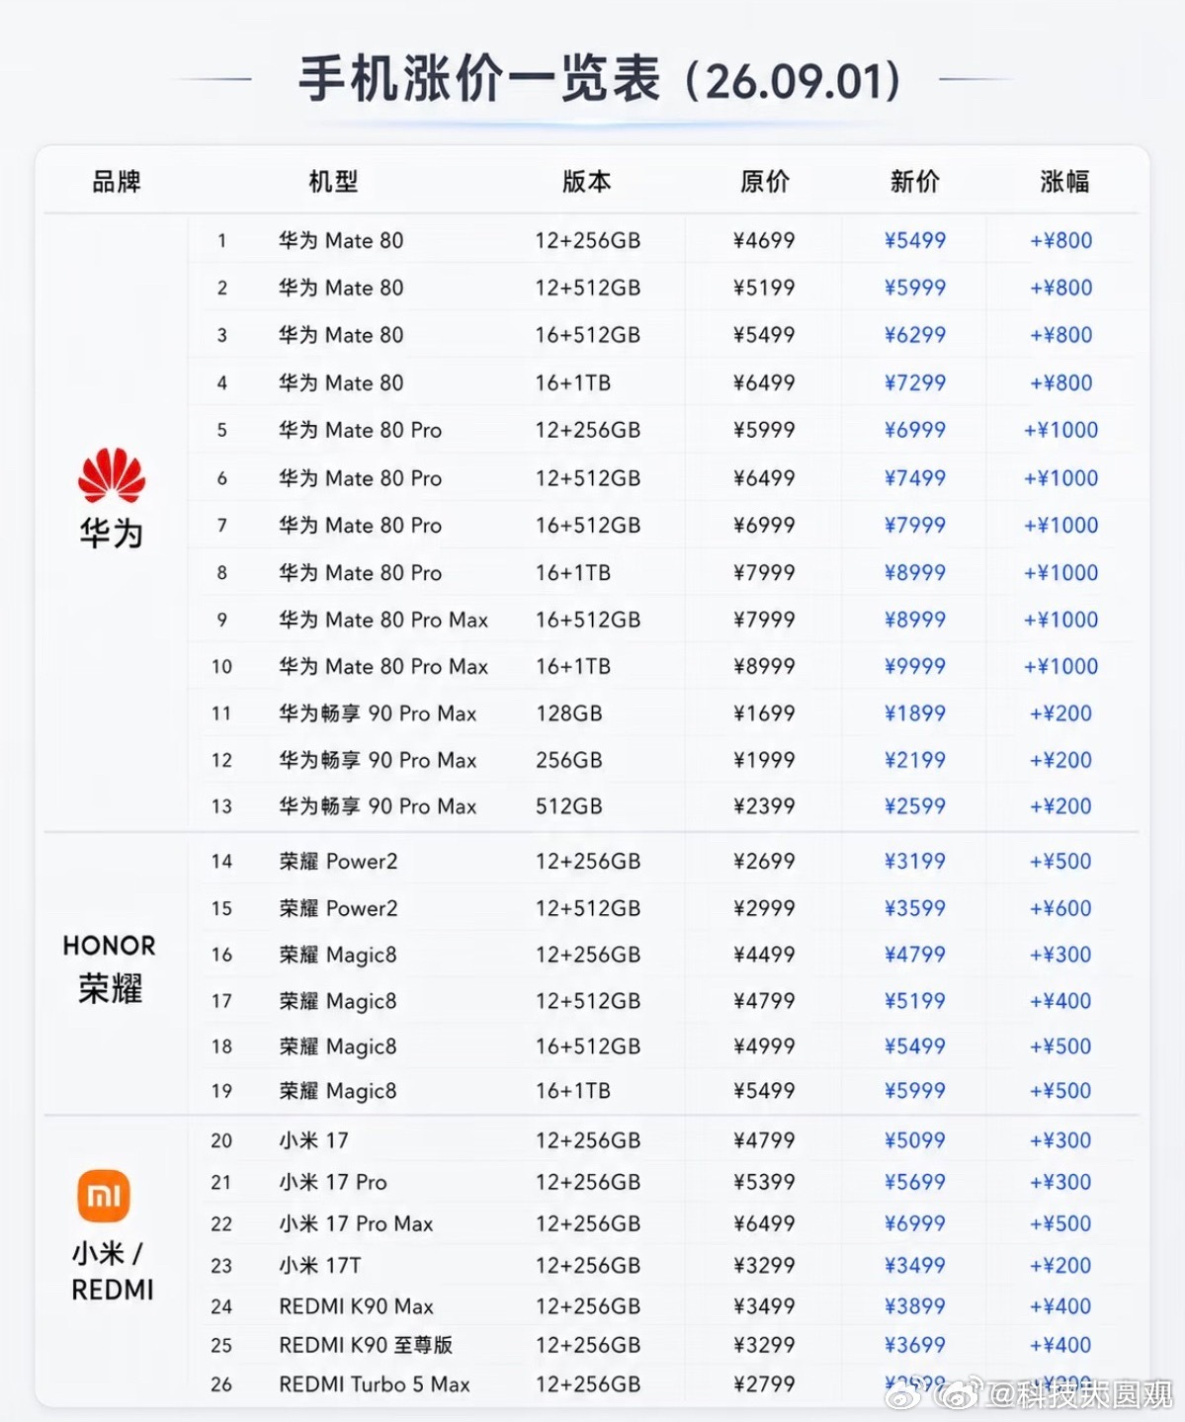This screenshot has height=1422, width=1185.
Task: Select model name 小米 17T
Action: coord(320,1265)
